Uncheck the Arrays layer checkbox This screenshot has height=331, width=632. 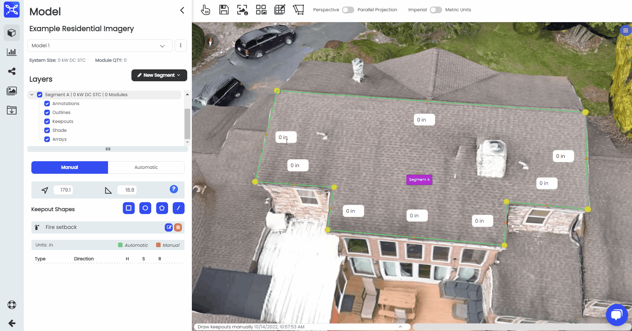click(x=47, y=139)
